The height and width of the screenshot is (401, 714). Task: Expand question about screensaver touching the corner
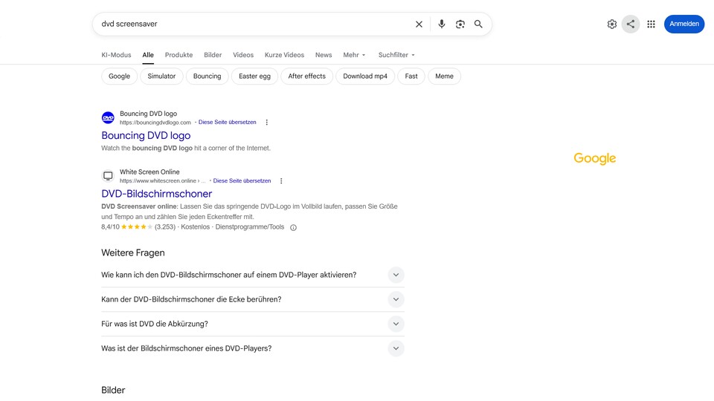253,299
